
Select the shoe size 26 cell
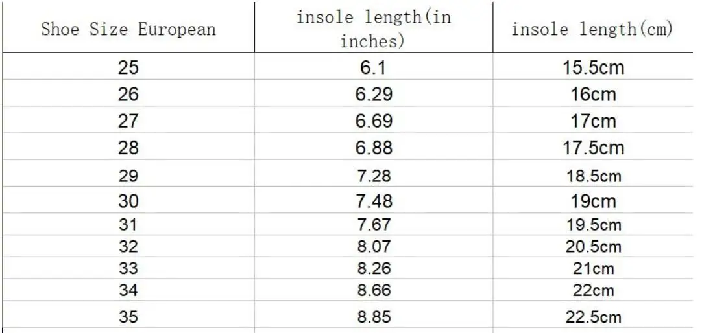point(128,93)
